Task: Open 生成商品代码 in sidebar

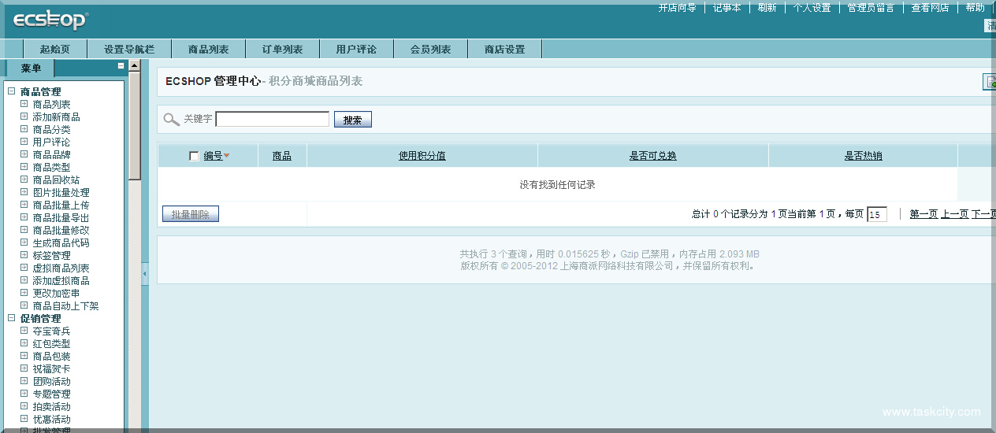Action: pyautogui.click(x=61, y=242)
